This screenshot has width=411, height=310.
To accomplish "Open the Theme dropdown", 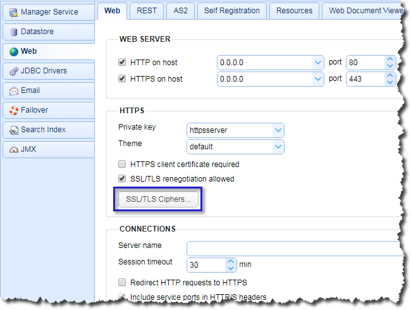I will [278, 147].
